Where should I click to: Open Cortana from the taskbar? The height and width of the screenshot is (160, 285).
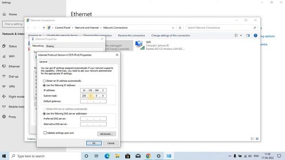(x=86, y=156)
